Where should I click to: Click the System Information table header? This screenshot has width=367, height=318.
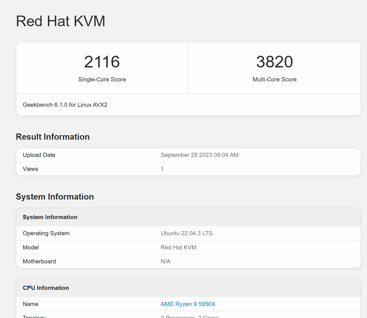point(50,217)
